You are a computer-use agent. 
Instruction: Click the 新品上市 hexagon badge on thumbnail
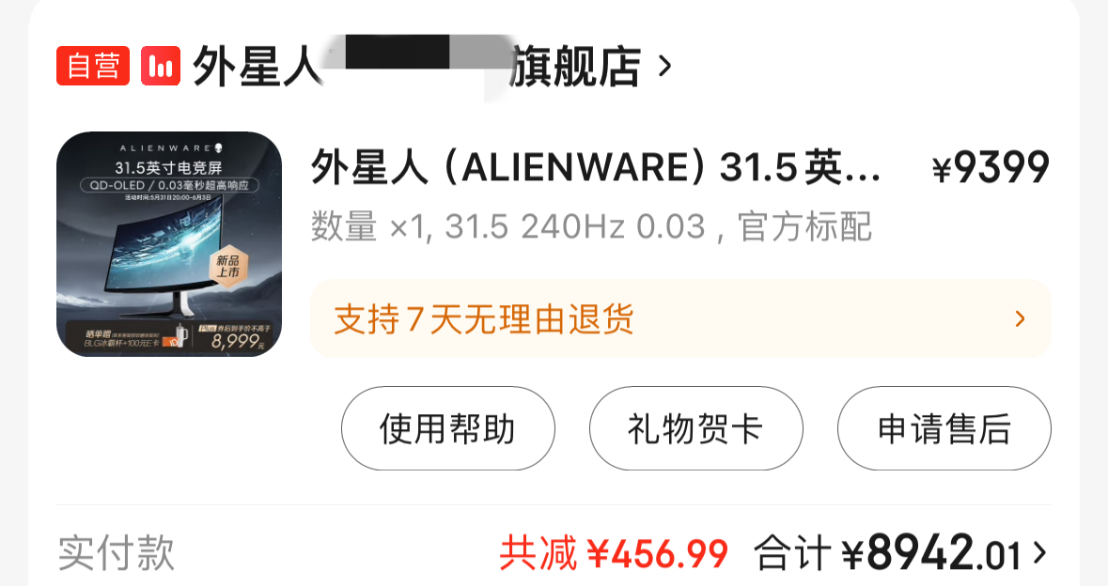pyautogui.click(x=228, y=266)
